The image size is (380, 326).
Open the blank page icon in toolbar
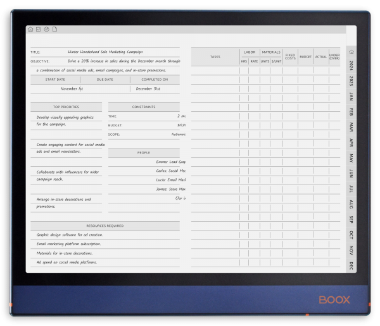click(54, 29)
